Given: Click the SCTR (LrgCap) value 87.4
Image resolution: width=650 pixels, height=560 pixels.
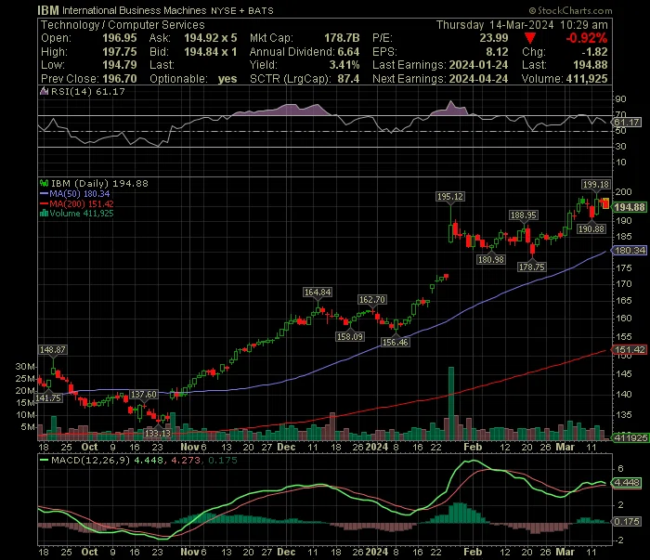Looking at the screenshot, I should 348,79.
